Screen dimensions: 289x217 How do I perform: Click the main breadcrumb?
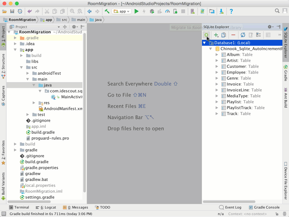pyautogui.click(x=79, y=20)
